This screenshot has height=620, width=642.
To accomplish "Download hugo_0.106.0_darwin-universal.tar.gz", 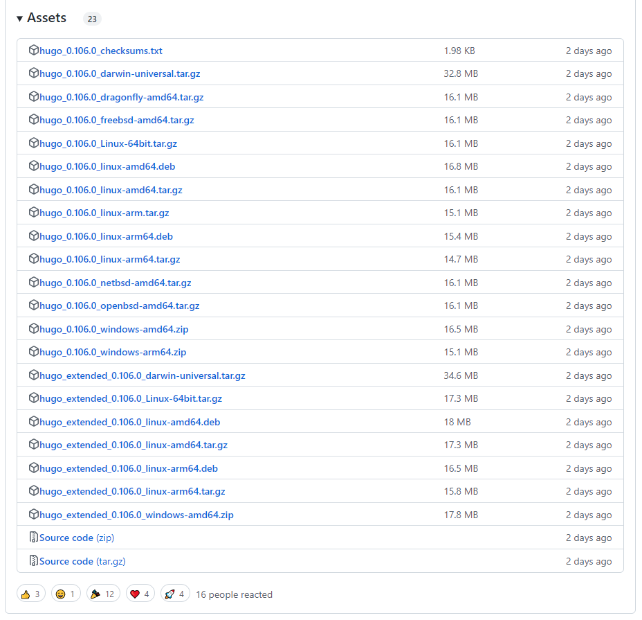I will (120, 74).
